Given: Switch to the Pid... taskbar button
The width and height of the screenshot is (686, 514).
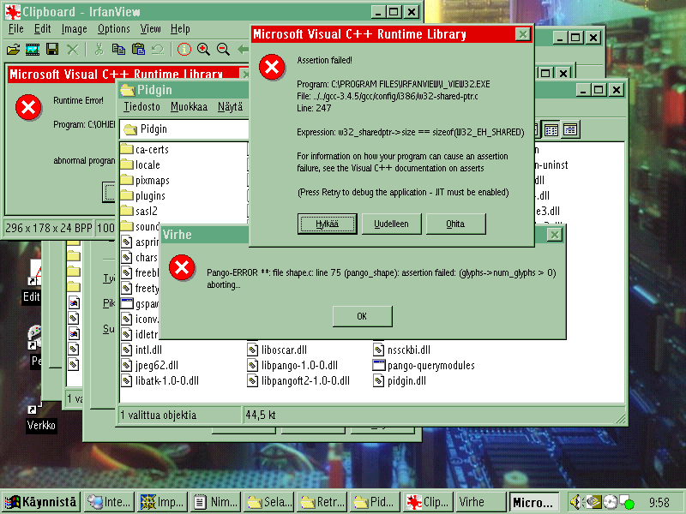Looking at the screenshot, I should tap(376, 502).
